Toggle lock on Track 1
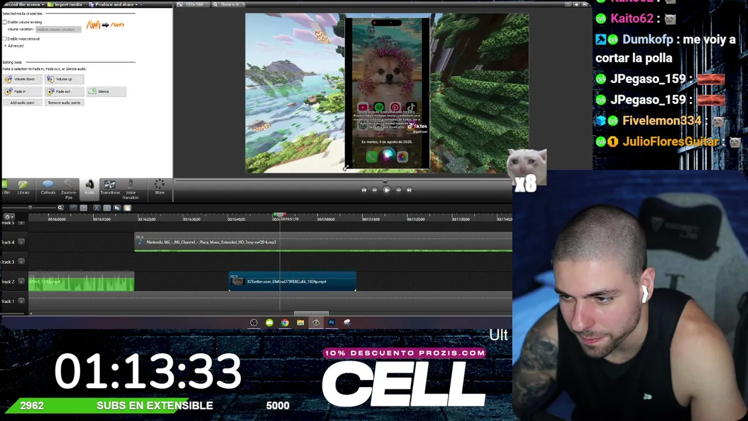 tap(22, 301)
